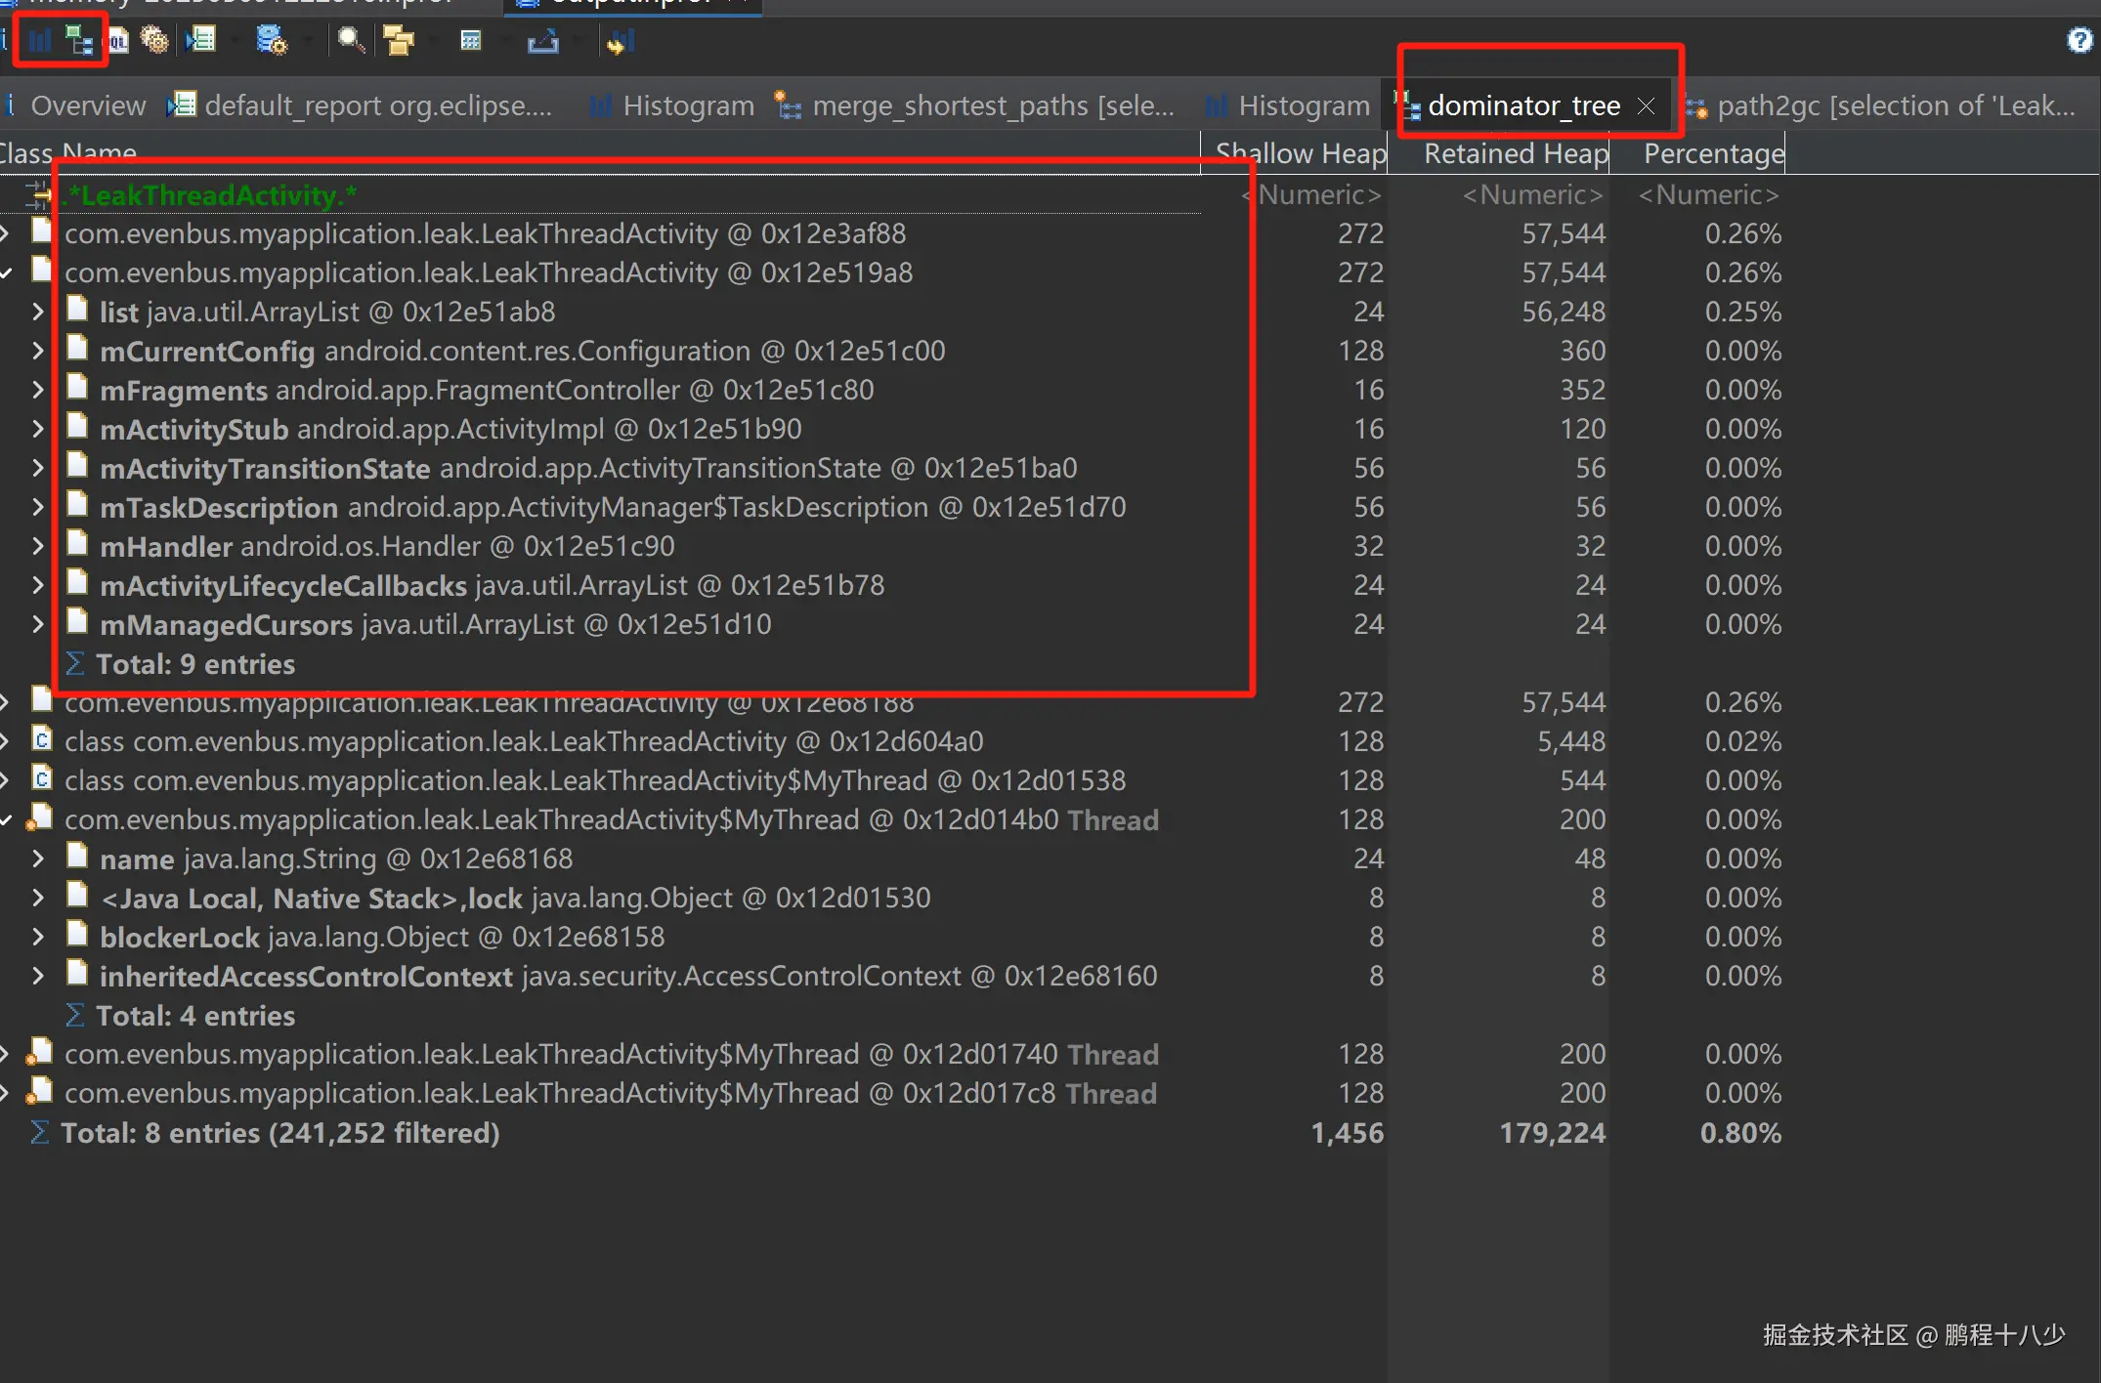2101x1383 pixels.
Task: Open the Histogram toolbar icon
Action: click(40, 41)
